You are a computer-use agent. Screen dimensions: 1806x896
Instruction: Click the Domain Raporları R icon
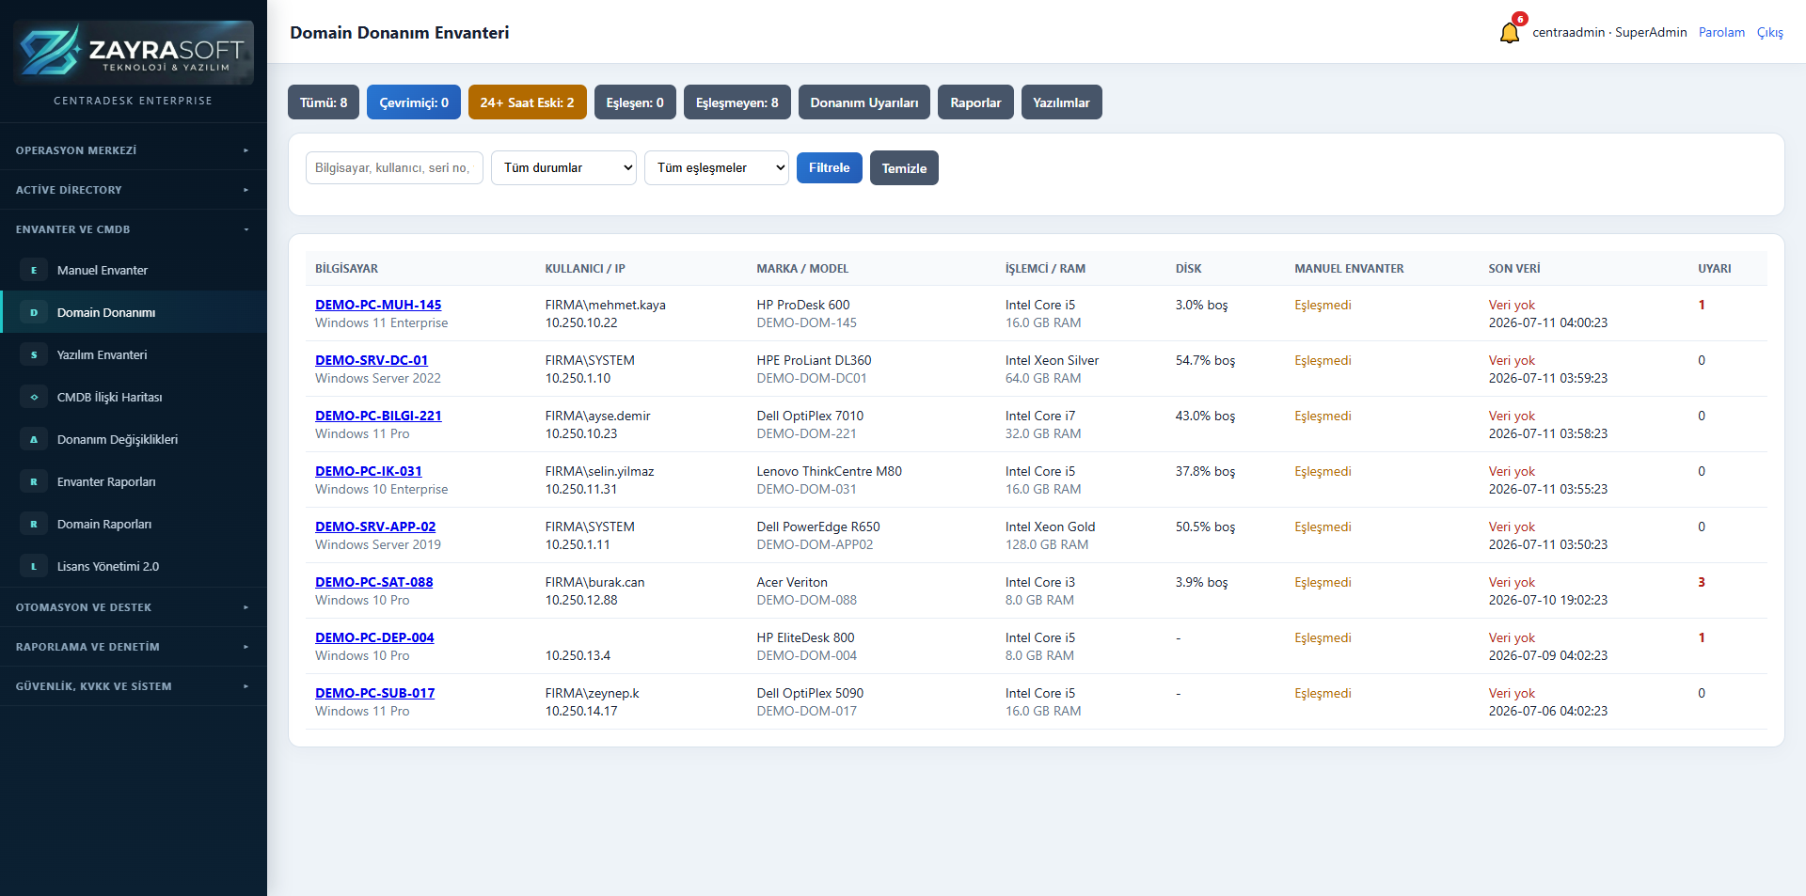34,524
